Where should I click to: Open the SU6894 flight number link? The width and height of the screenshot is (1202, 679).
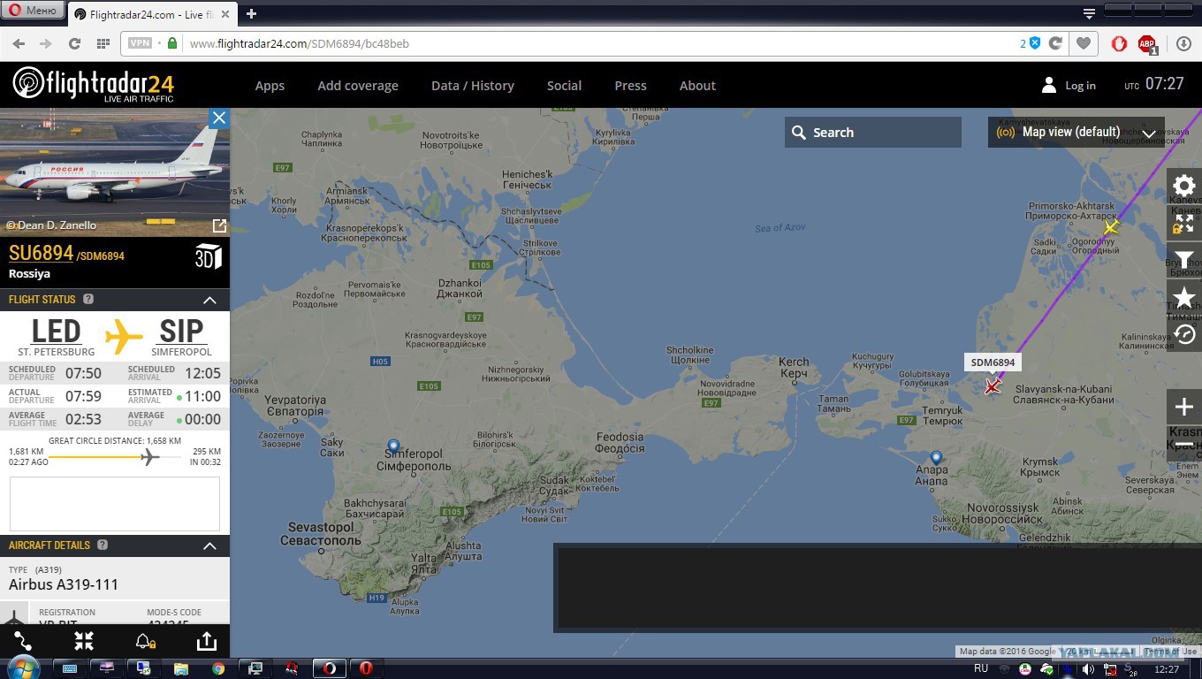pyautogui.click(x=41, y=253)
